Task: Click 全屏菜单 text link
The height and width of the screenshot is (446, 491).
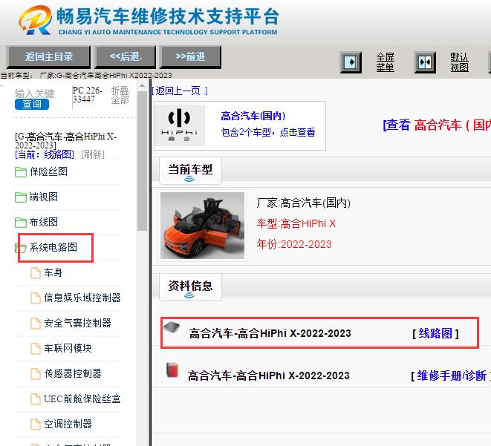Action: pos(386,62)
